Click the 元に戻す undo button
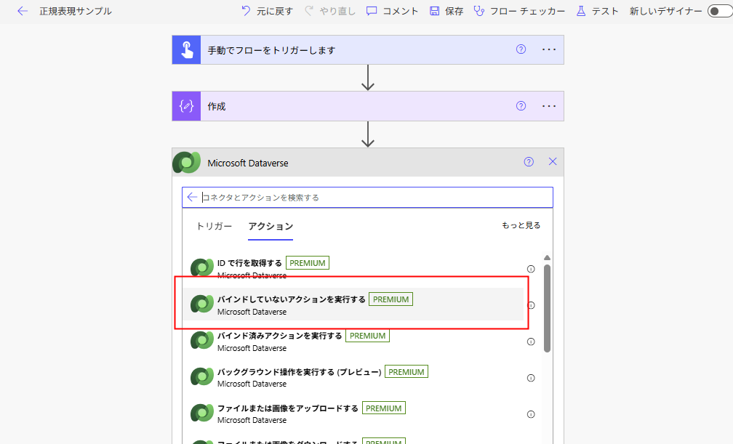This screenshot has height=444, width=733. pos(267,12)
